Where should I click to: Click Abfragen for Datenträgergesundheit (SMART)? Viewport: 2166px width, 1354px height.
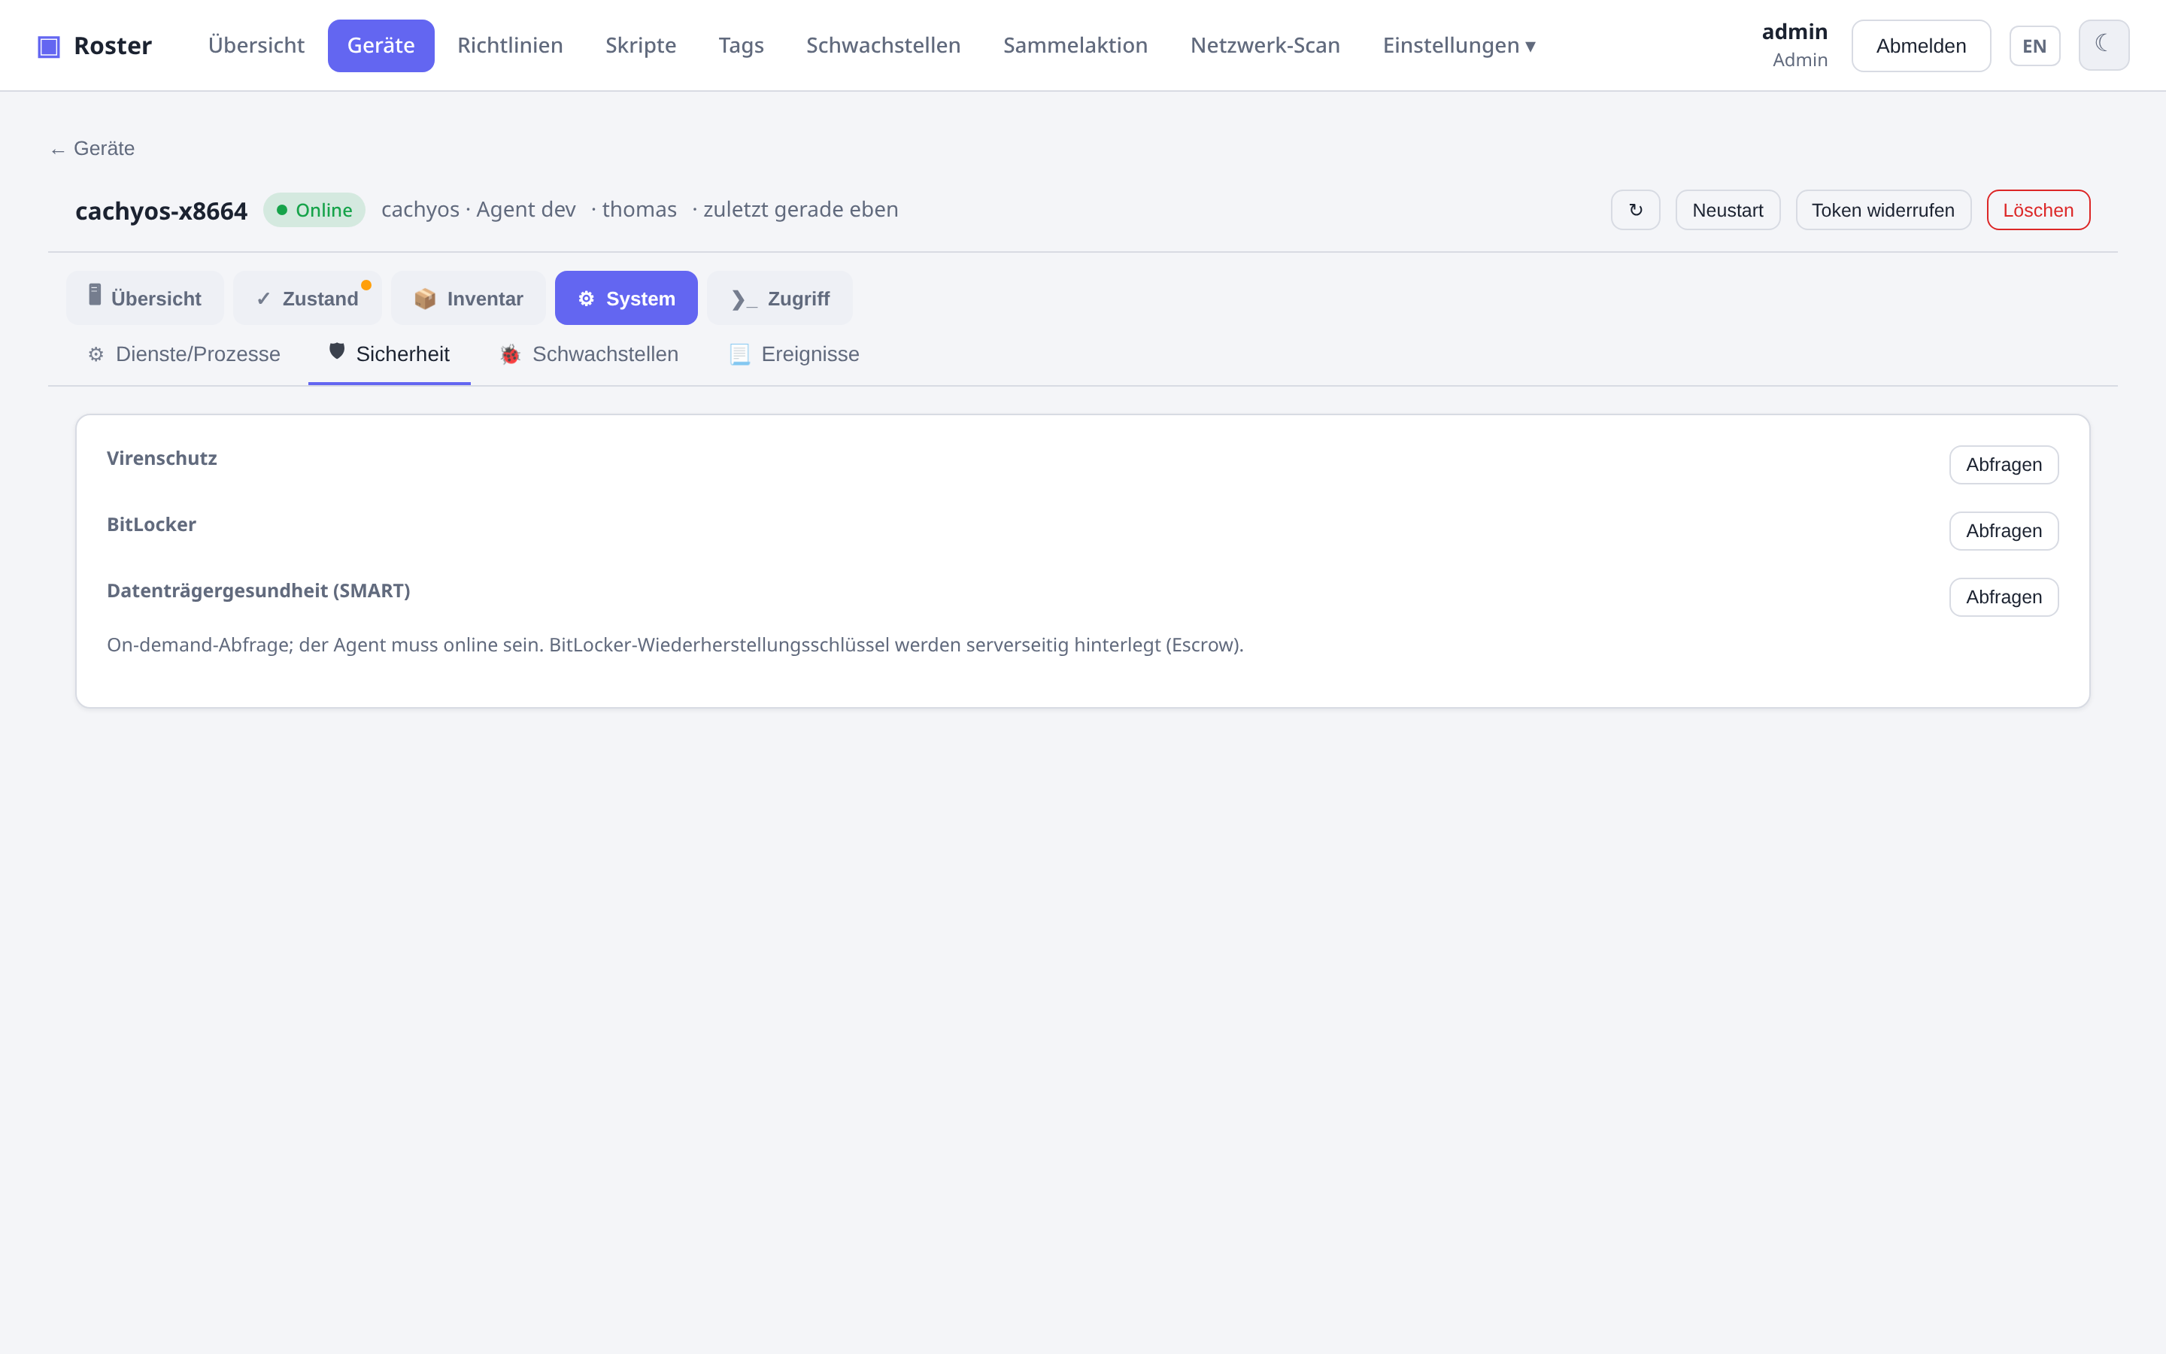tap(2003, 597)
